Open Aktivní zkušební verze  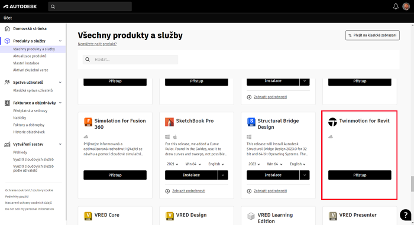[x=31, y=70]
